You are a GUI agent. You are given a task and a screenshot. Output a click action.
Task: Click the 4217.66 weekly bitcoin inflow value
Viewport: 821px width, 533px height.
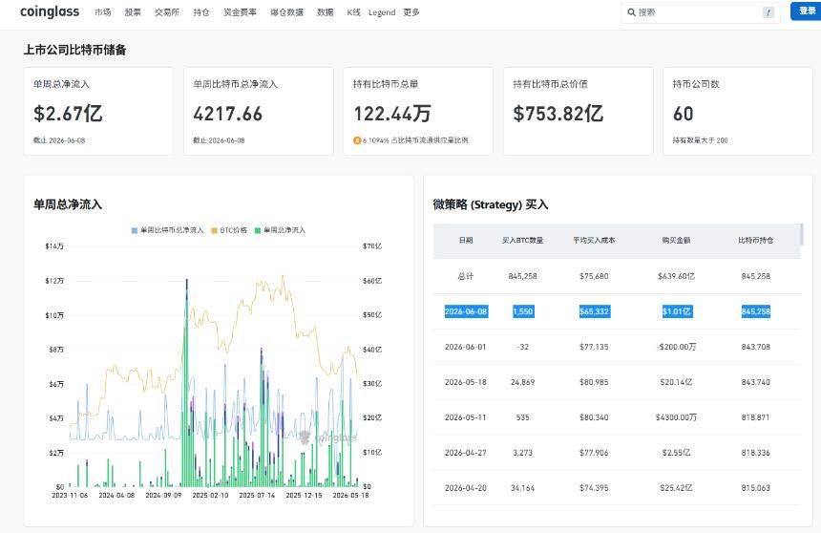click(228, 114)
